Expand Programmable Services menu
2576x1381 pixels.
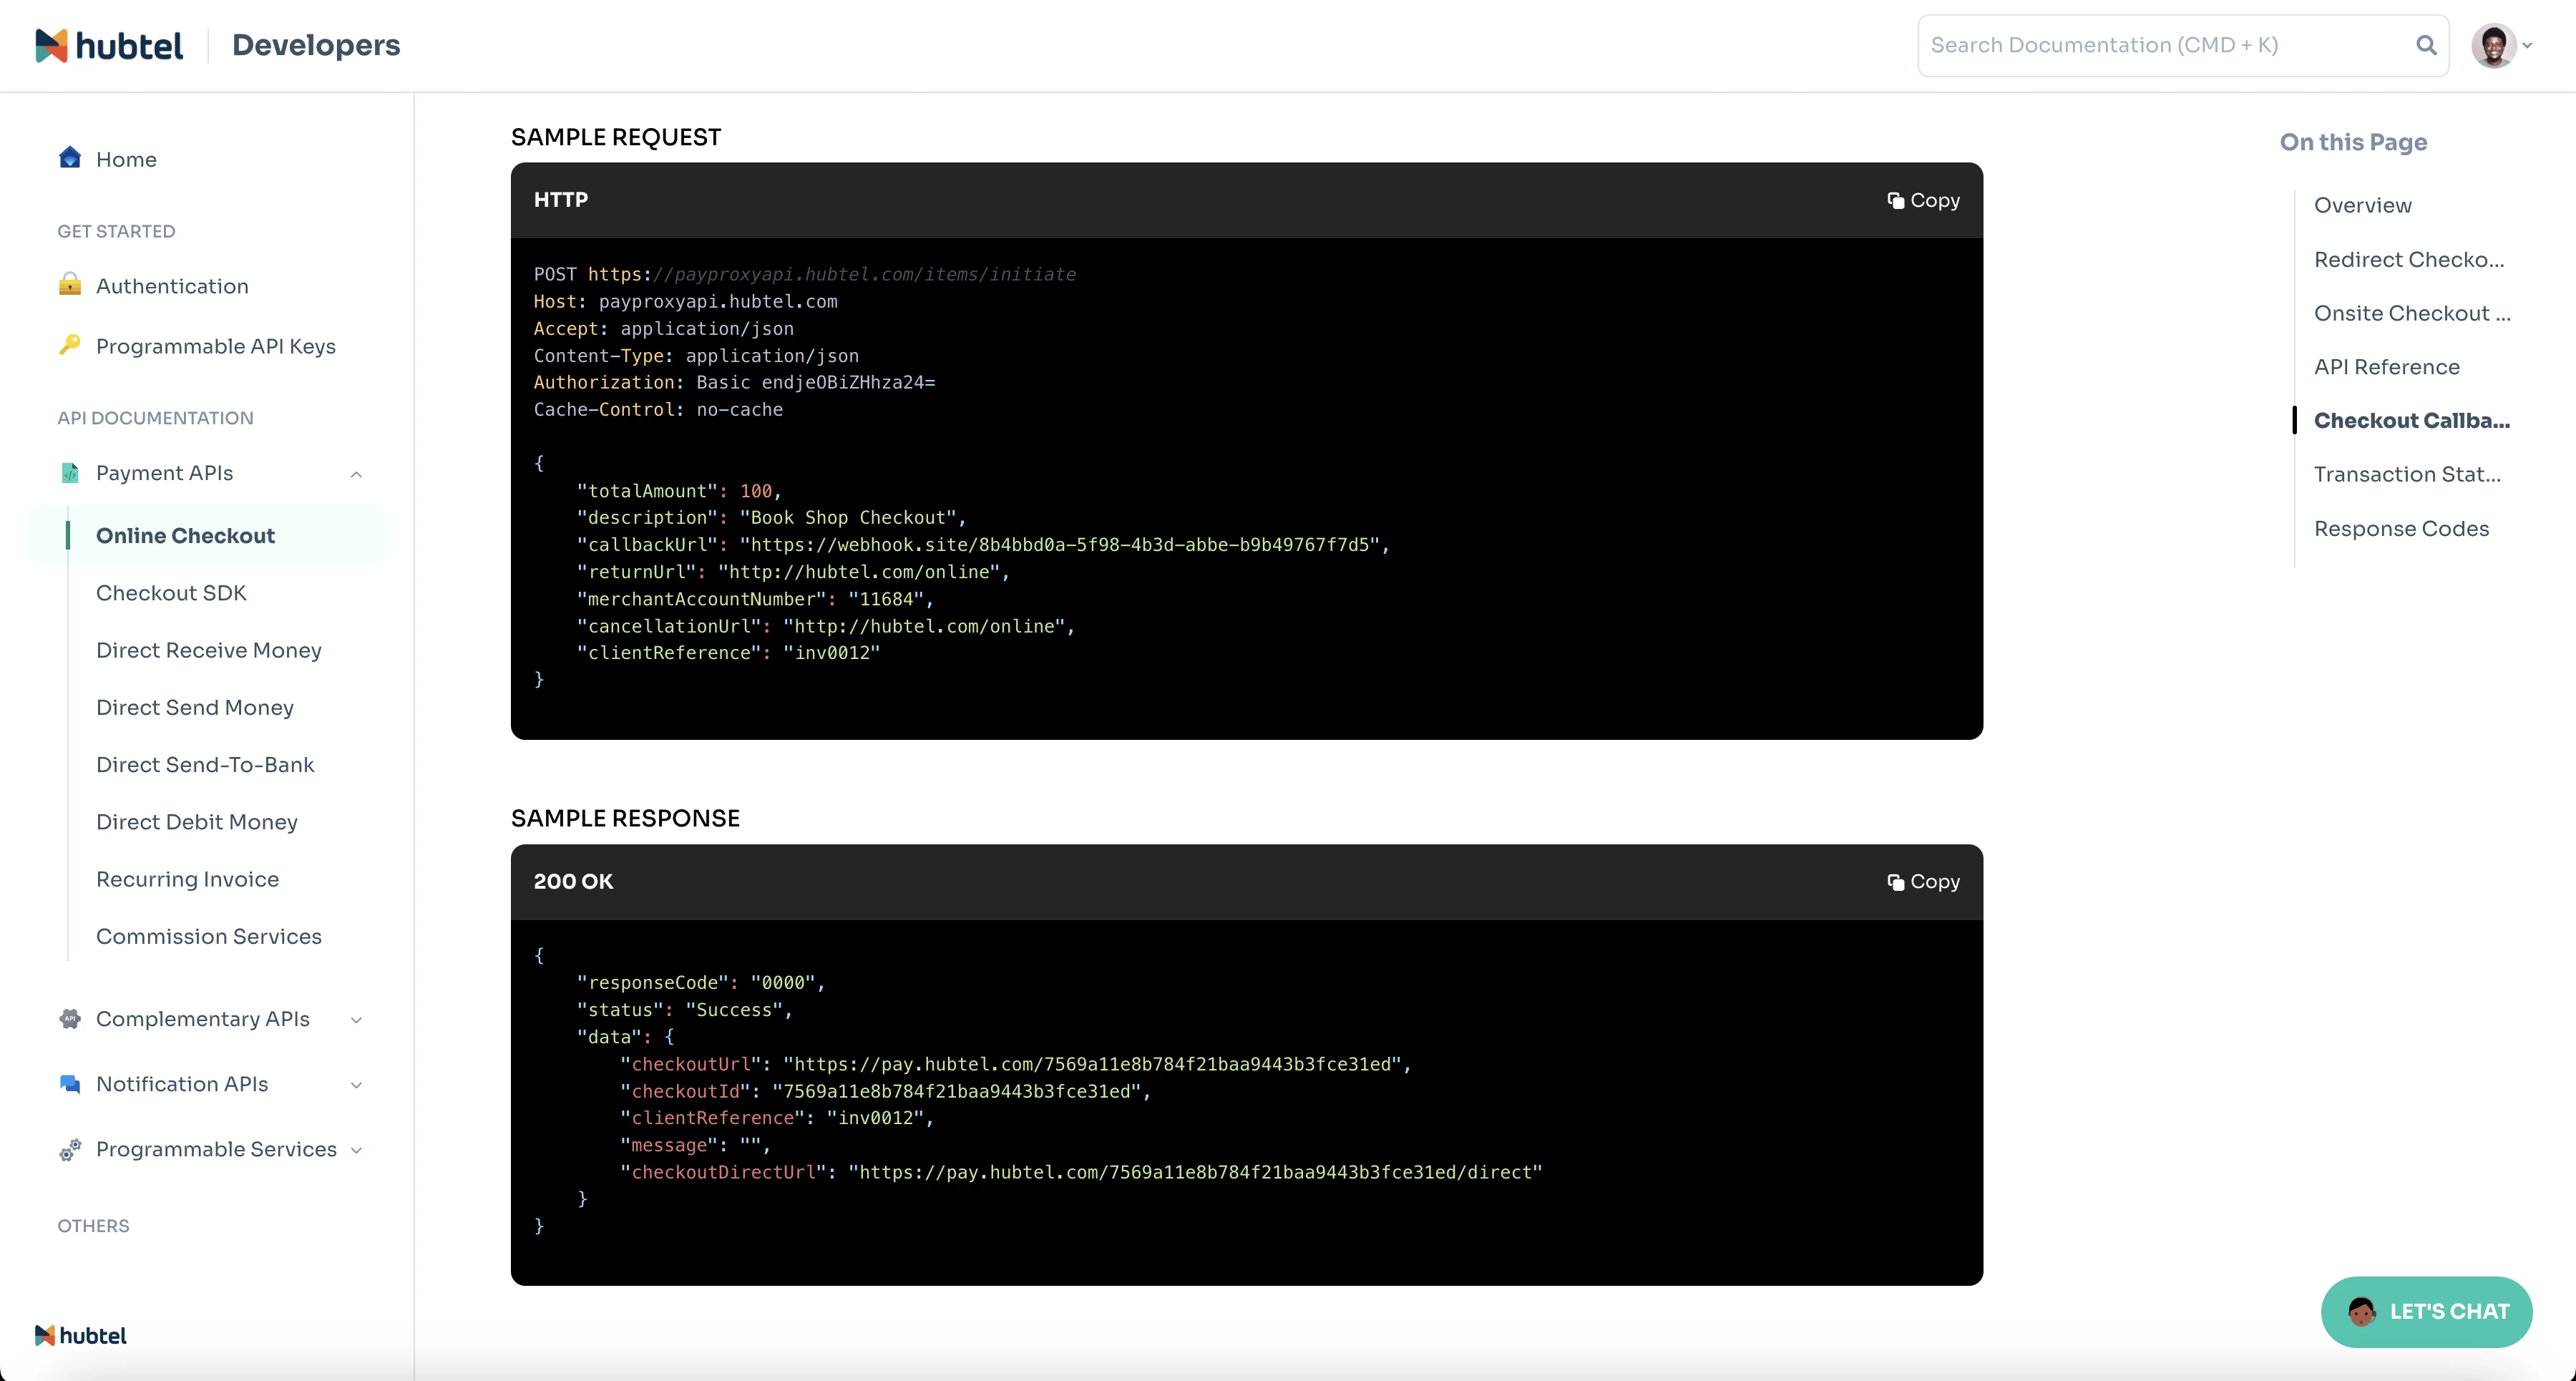click(x=356, y=1150)
